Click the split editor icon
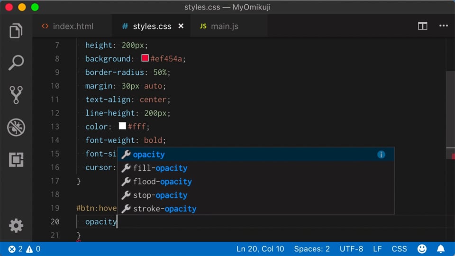Viewport: 455px width, 256px height. click(422, 26)
